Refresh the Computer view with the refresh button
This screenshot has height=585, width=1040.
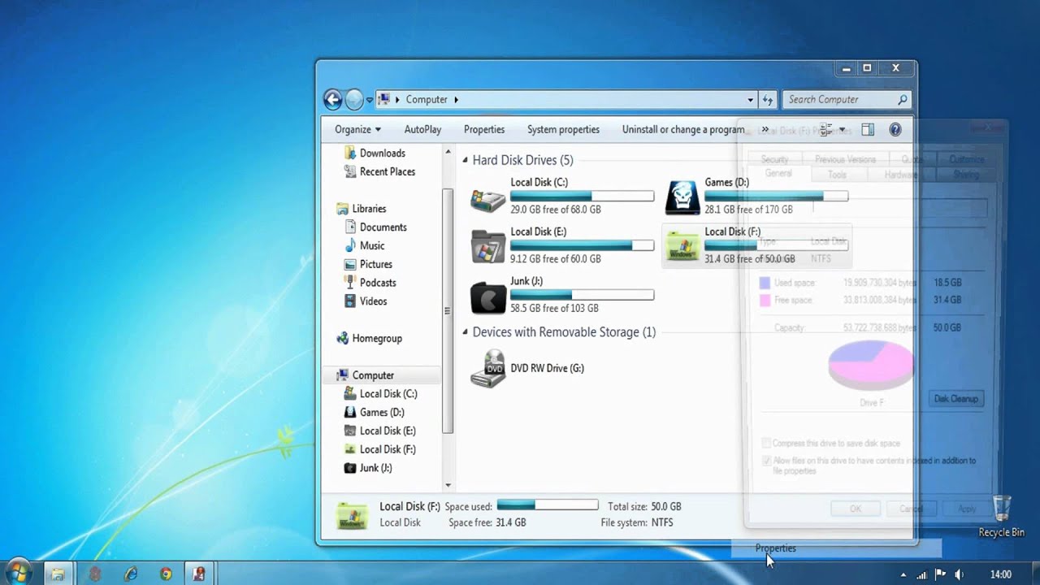(x=768, y=99)
